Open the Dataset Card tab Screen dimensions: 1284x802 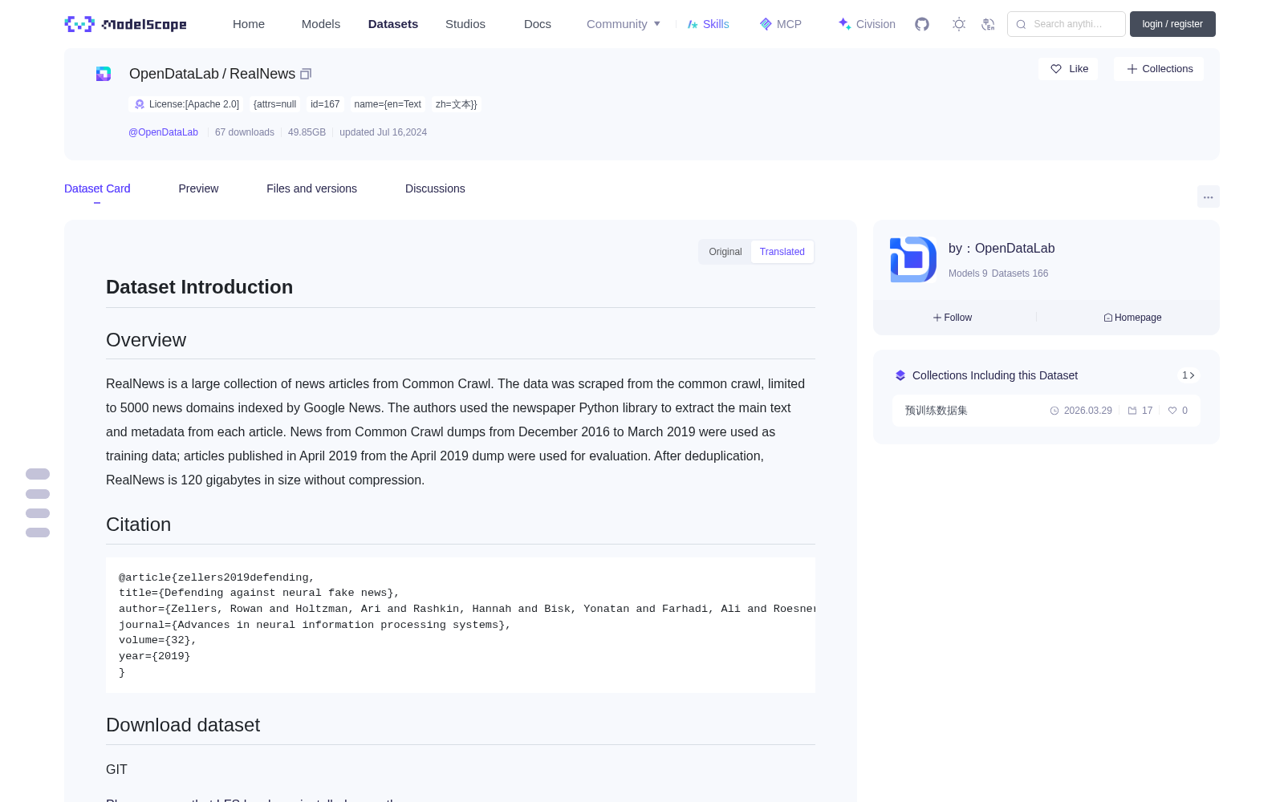click(x=97, y=188)
